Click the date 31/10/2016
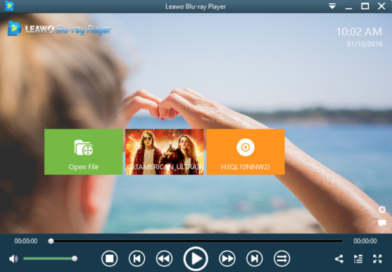Screen dimensions: 392x272 tap(364, 44)
